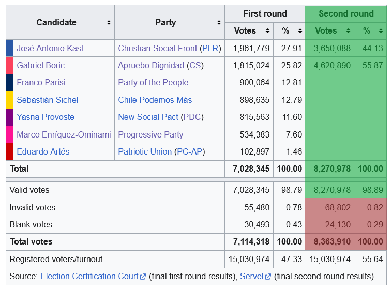Visit Christian Social Front party page
The image size is (392, 290).
(158, 48)
